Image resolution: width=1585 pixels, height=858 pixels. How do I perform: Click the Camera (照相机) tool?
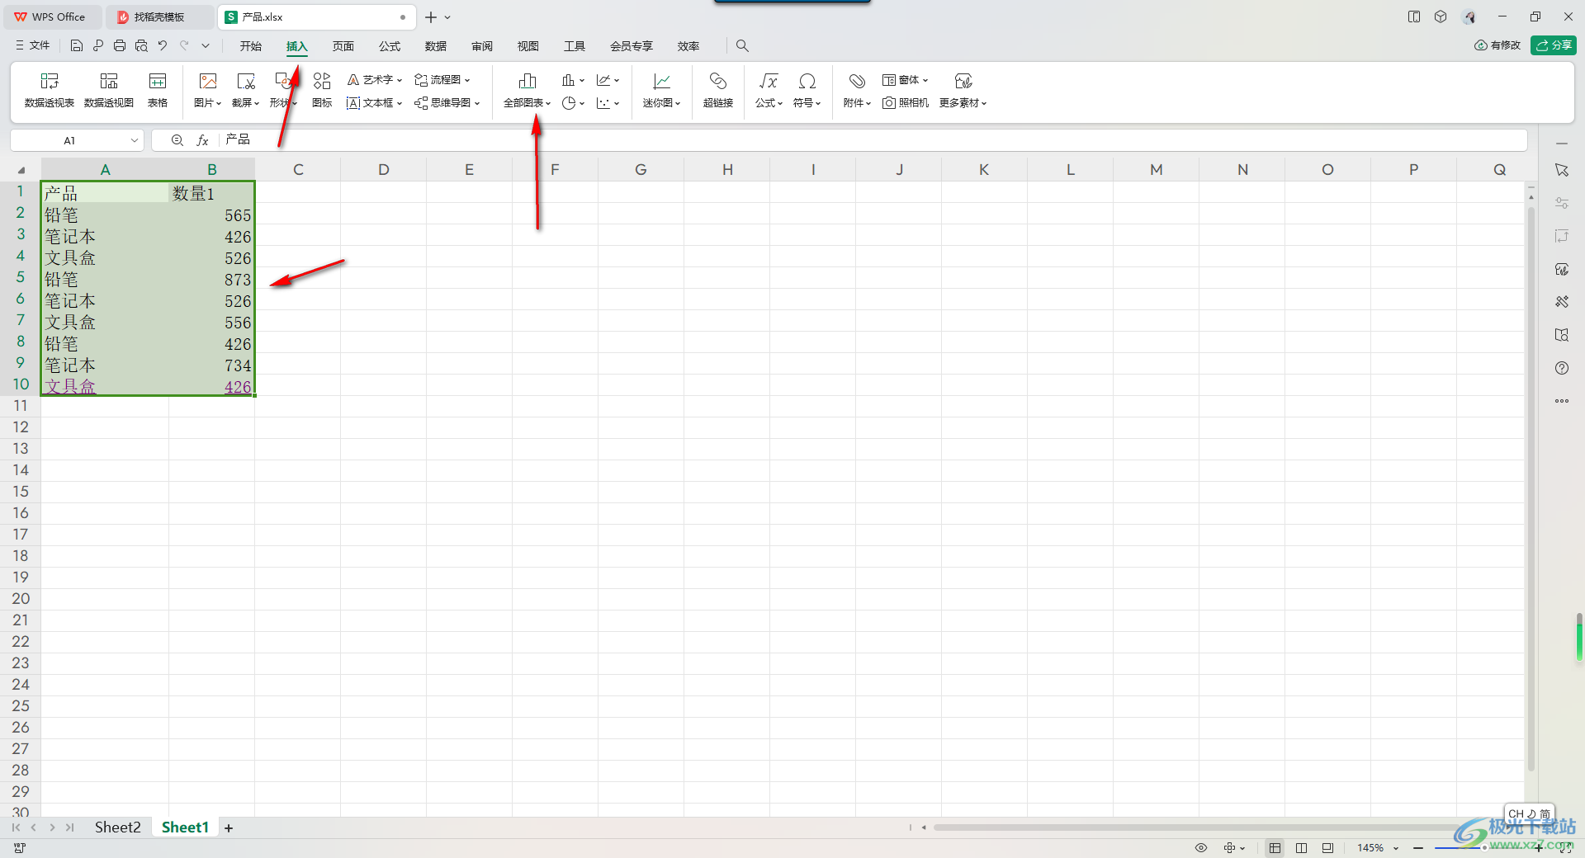[x=906, y=103]
